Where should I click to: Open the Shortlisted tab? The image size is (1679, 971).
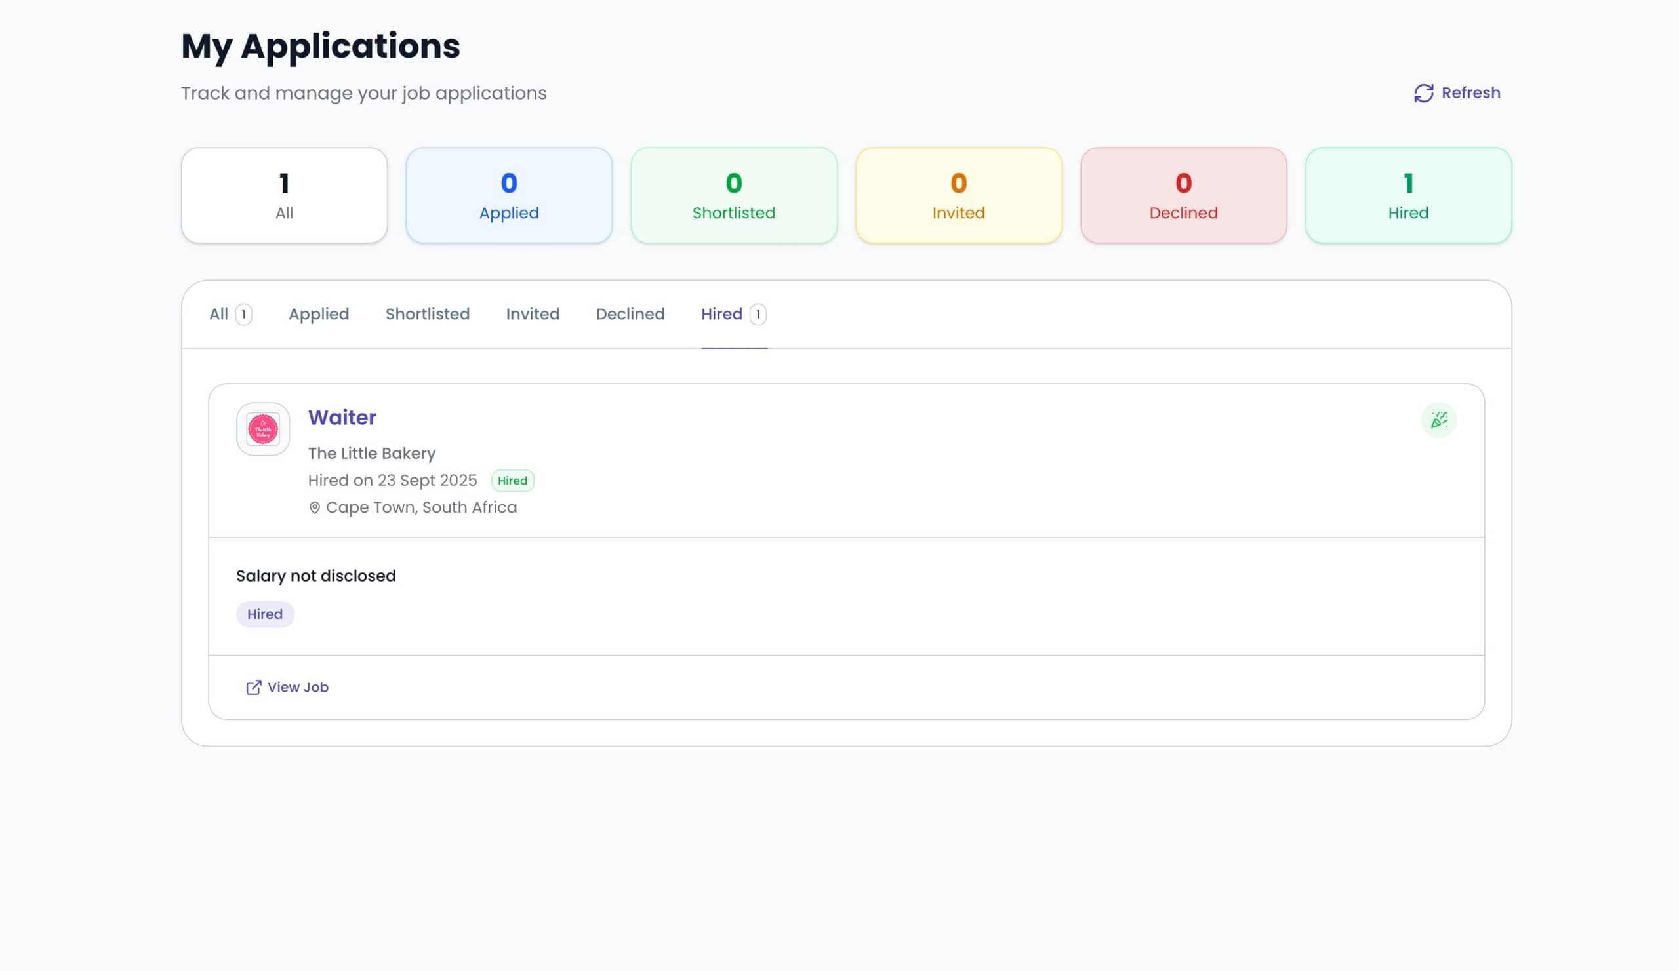(427, 314)
